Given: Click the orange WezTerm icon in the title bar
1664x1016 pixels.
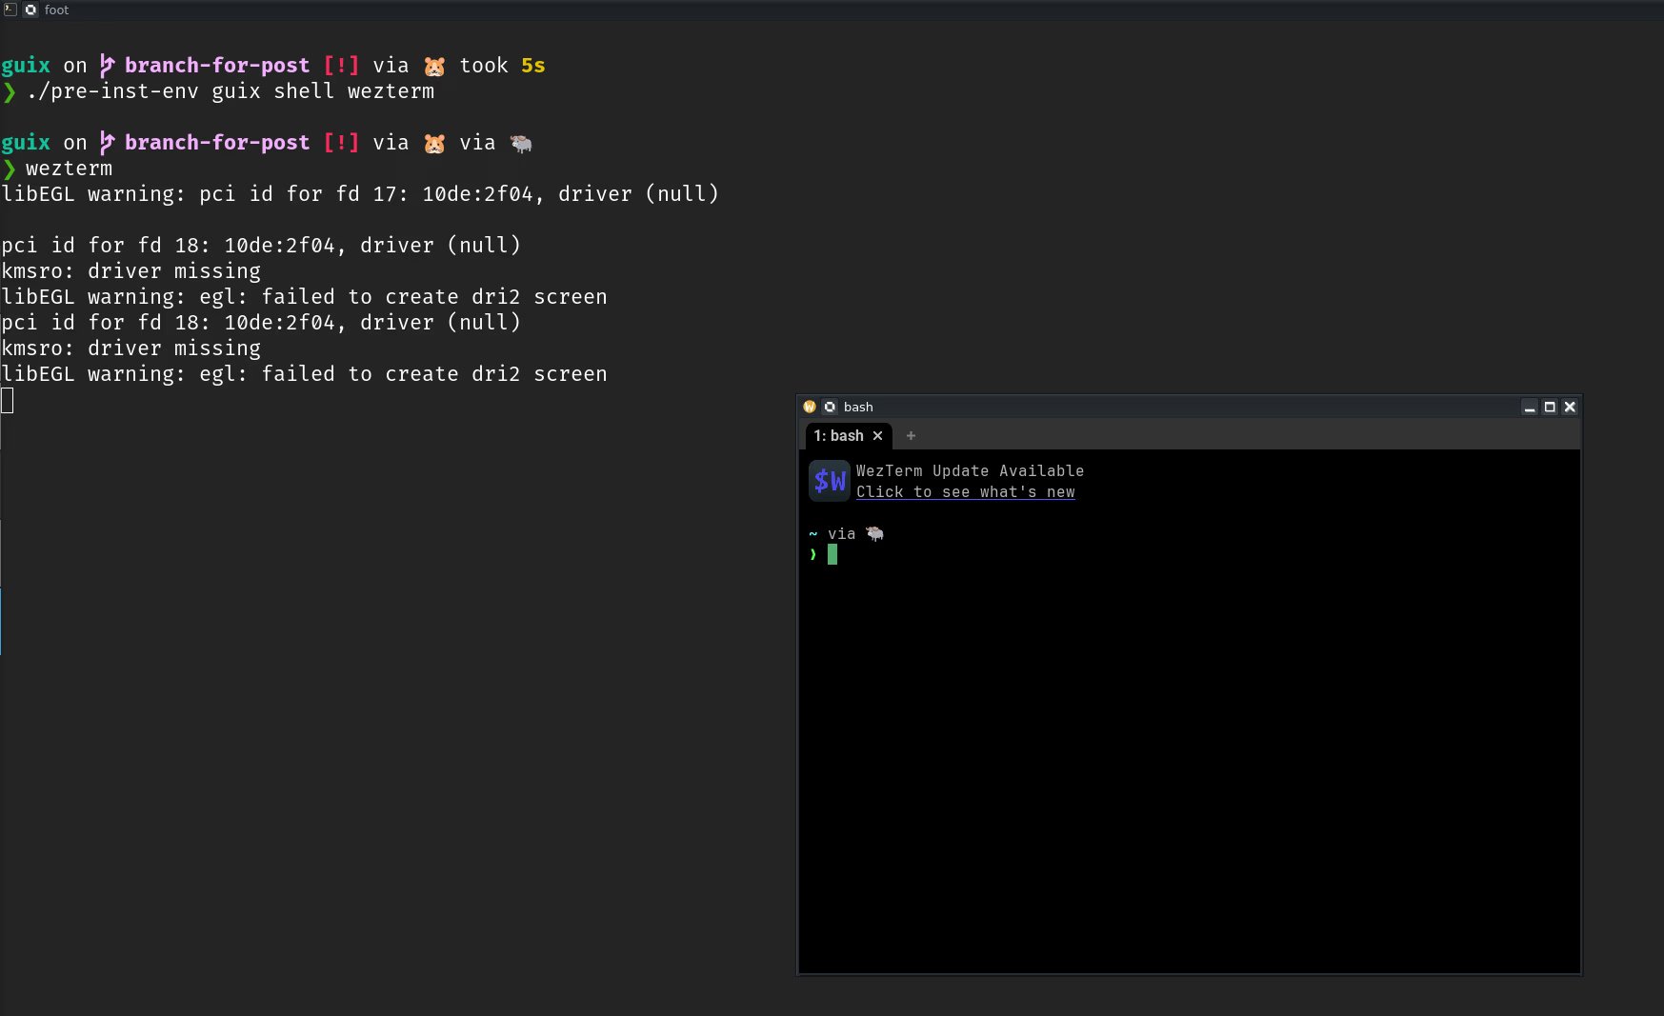Looking at the screenshot, I should point(810,408).
